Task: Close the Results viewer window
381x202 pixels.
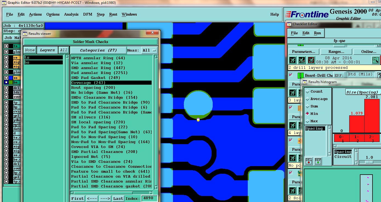Action: pos(152,33)
